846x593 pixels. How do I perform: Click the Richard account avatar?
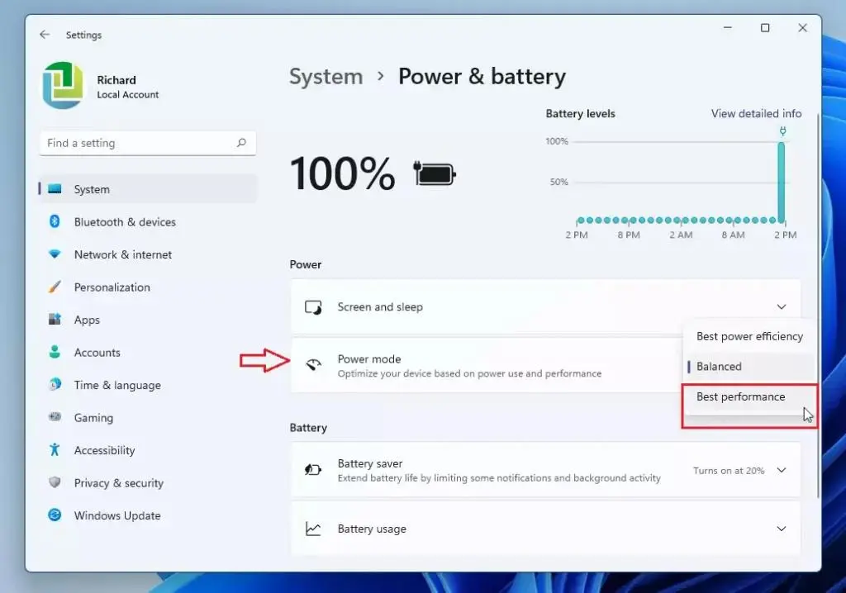[x=64, y=86]
